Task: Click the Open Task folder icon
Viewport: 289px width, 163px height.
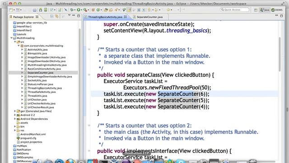Action: tap(111, 10)
